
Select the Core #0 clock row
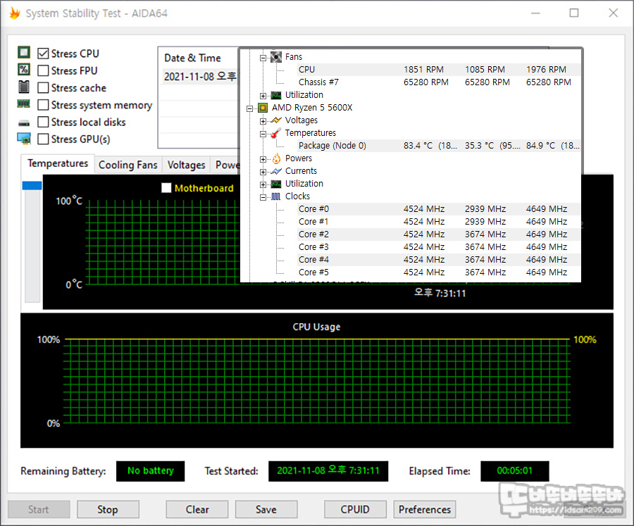pos(439,209)
